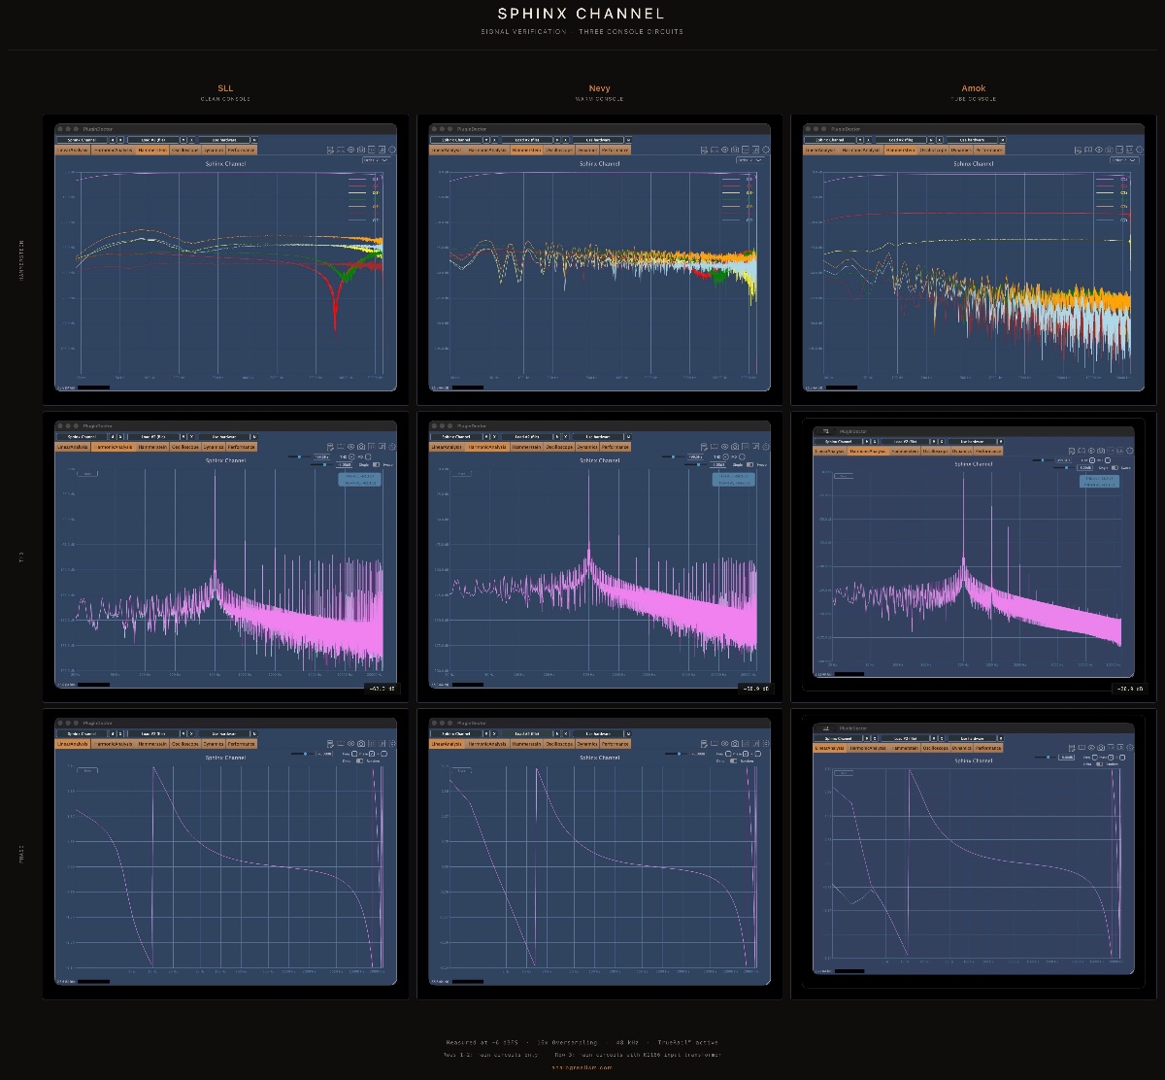Click the eye icon in SLL harmonic spectrum screenshot
The width and height of the screenshot is (1165, 1080).
(x=350, y=447)
